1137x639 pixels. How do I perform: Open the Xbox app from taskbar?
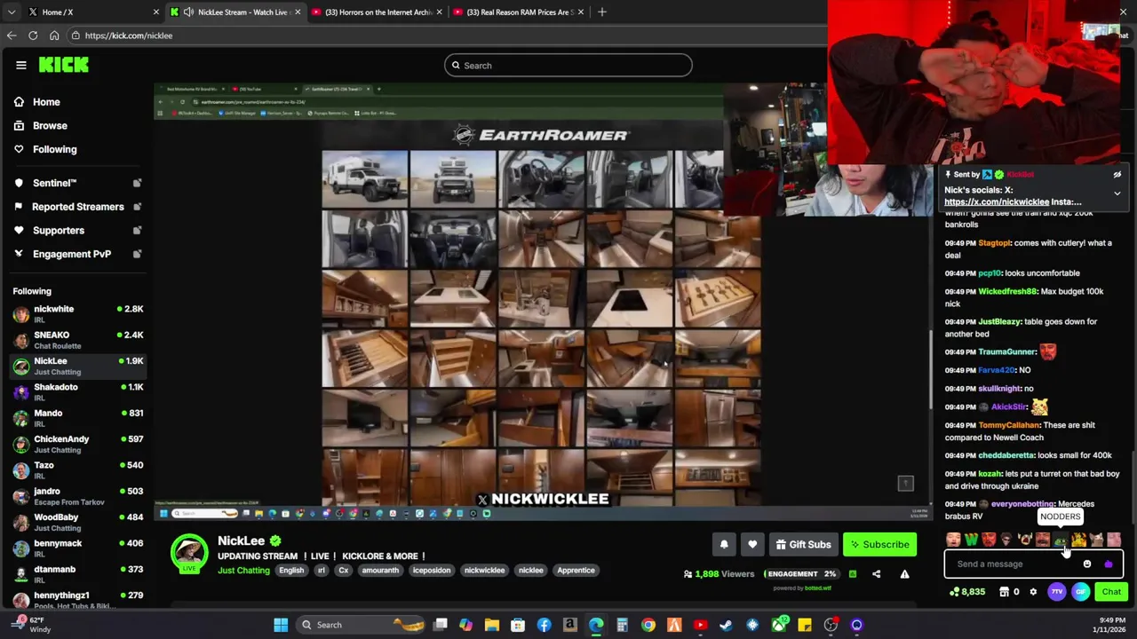click(778, 625)
